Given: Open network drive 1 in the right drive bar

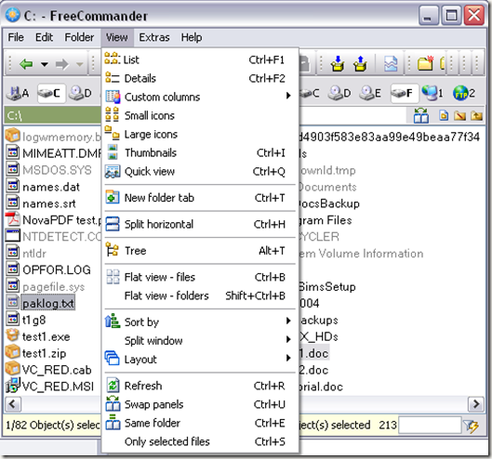Looking at the screenshot, I should pyautogui.click(x=432, y=93).
